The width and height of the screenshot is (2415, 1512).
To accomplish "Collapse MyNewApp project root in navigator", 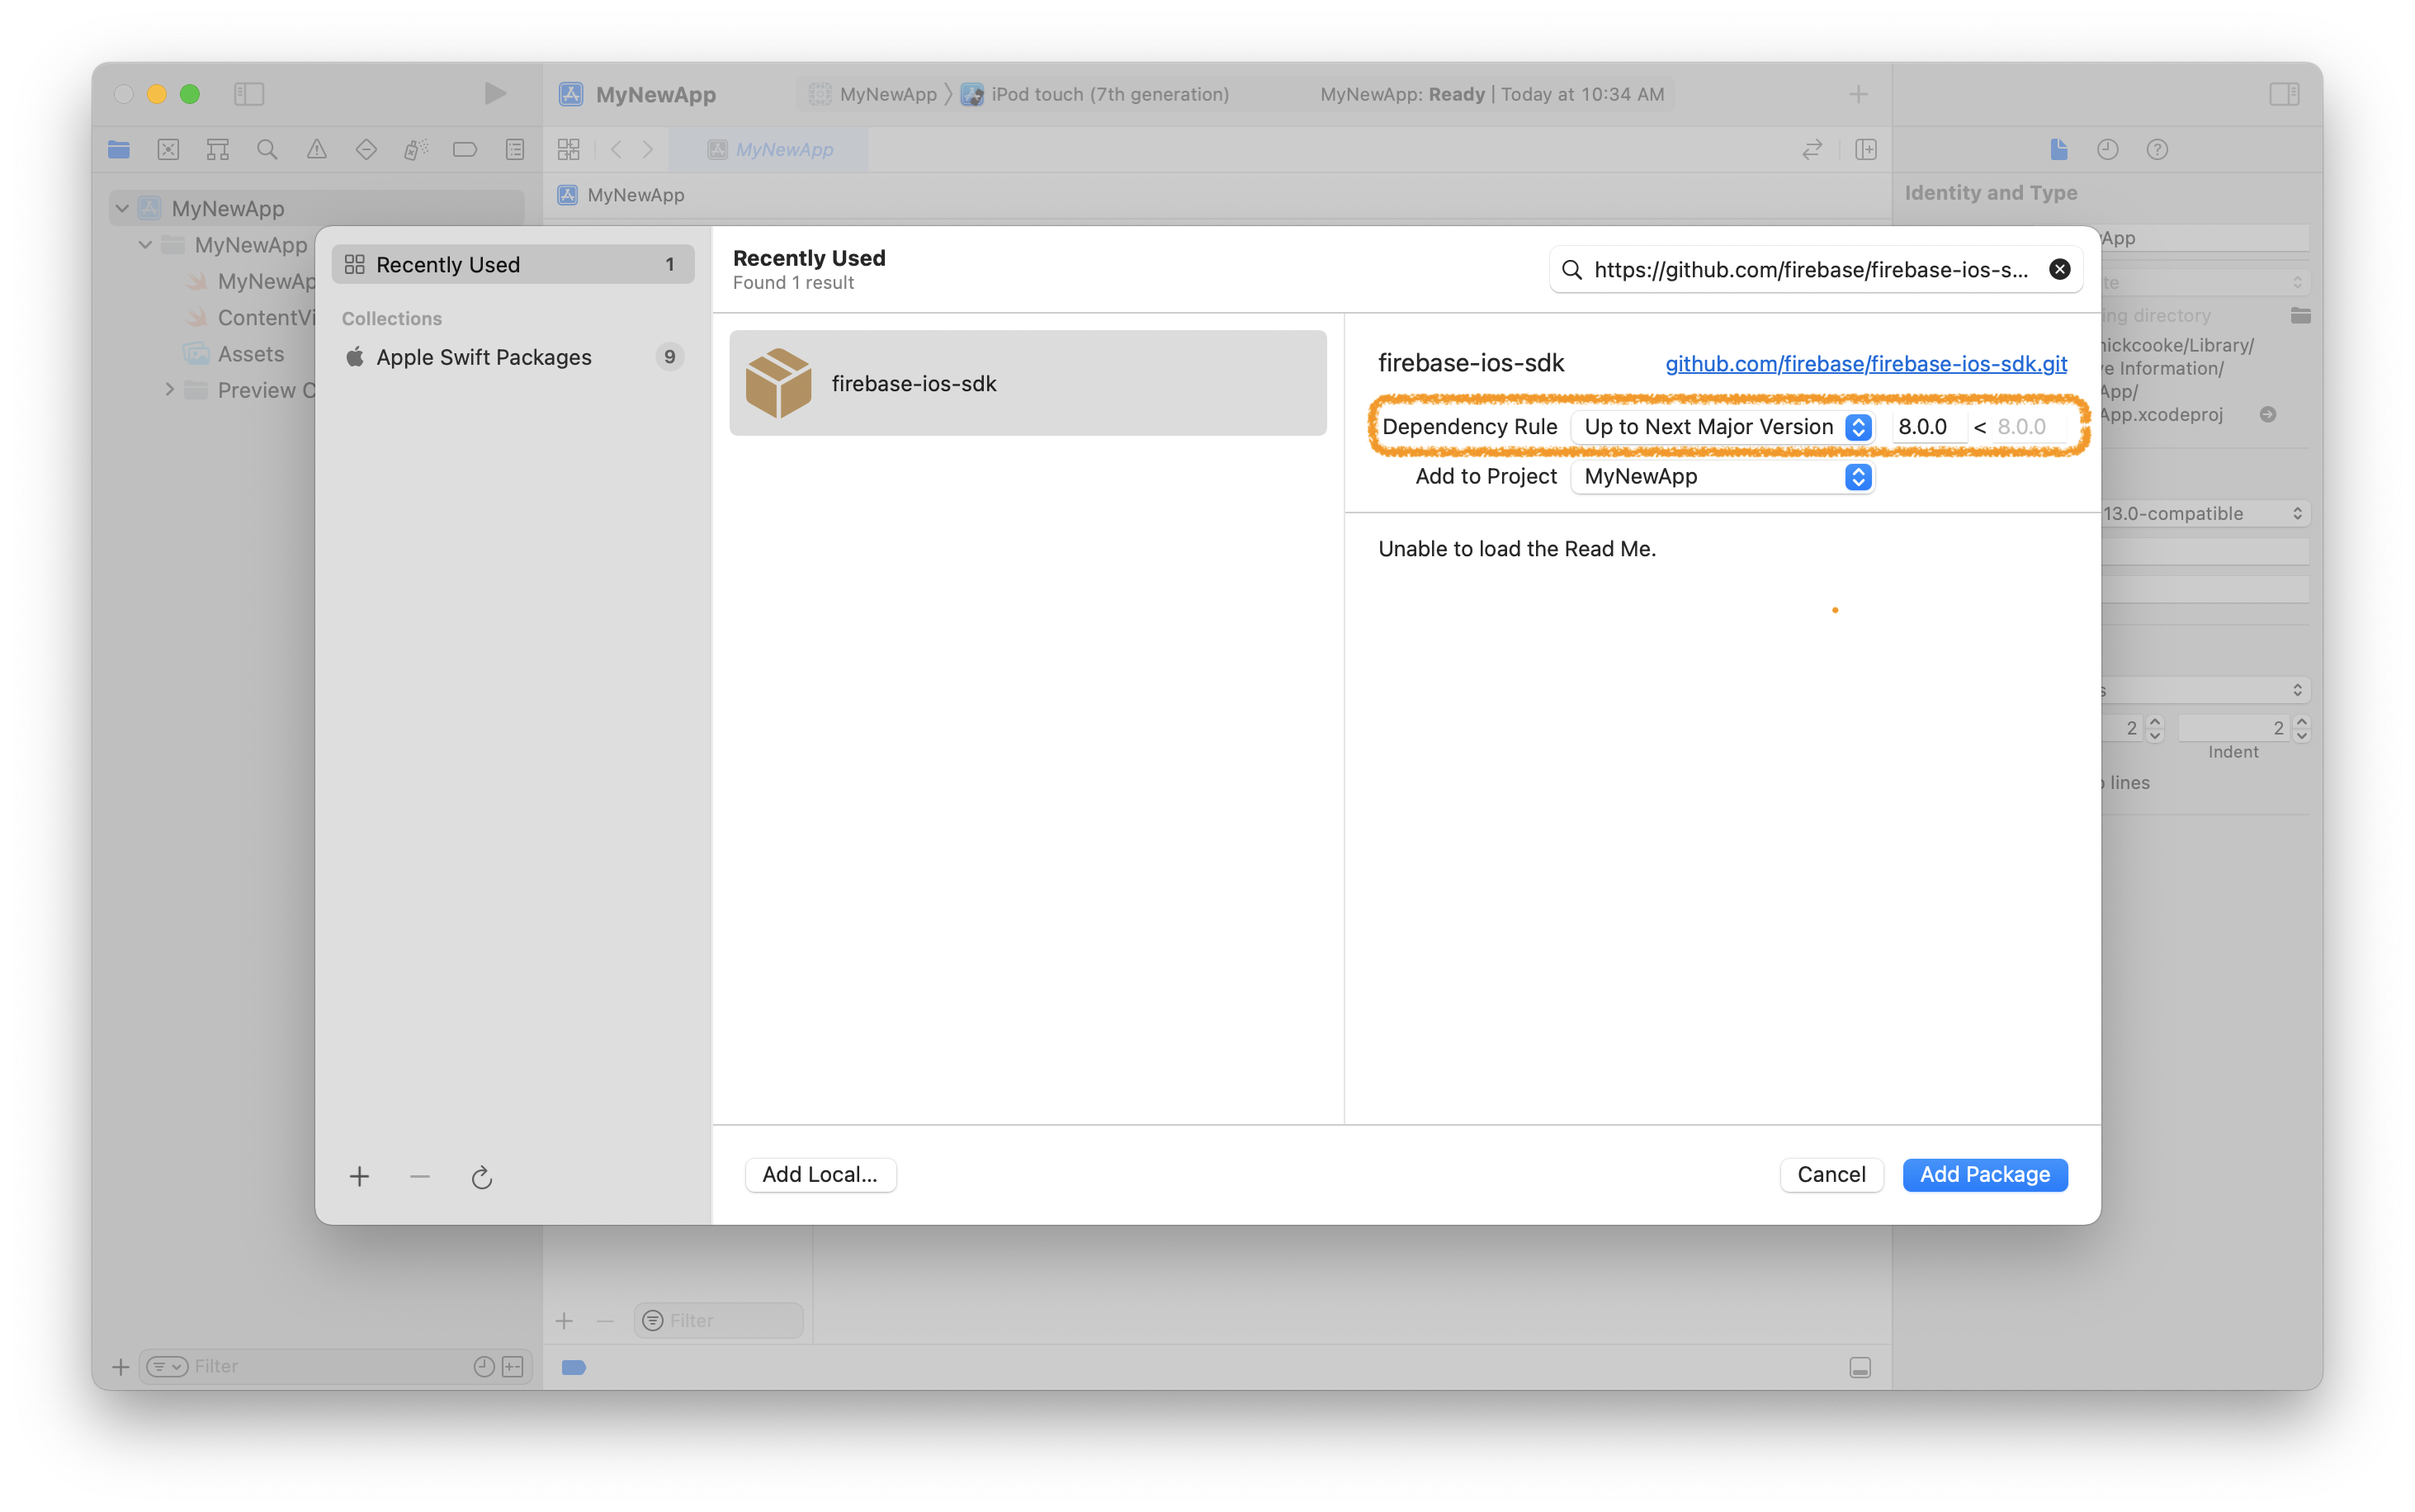I will [x=122, y=208].
